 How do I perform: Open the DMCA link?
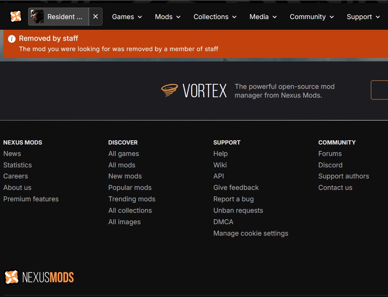click(x=224, y=222)
